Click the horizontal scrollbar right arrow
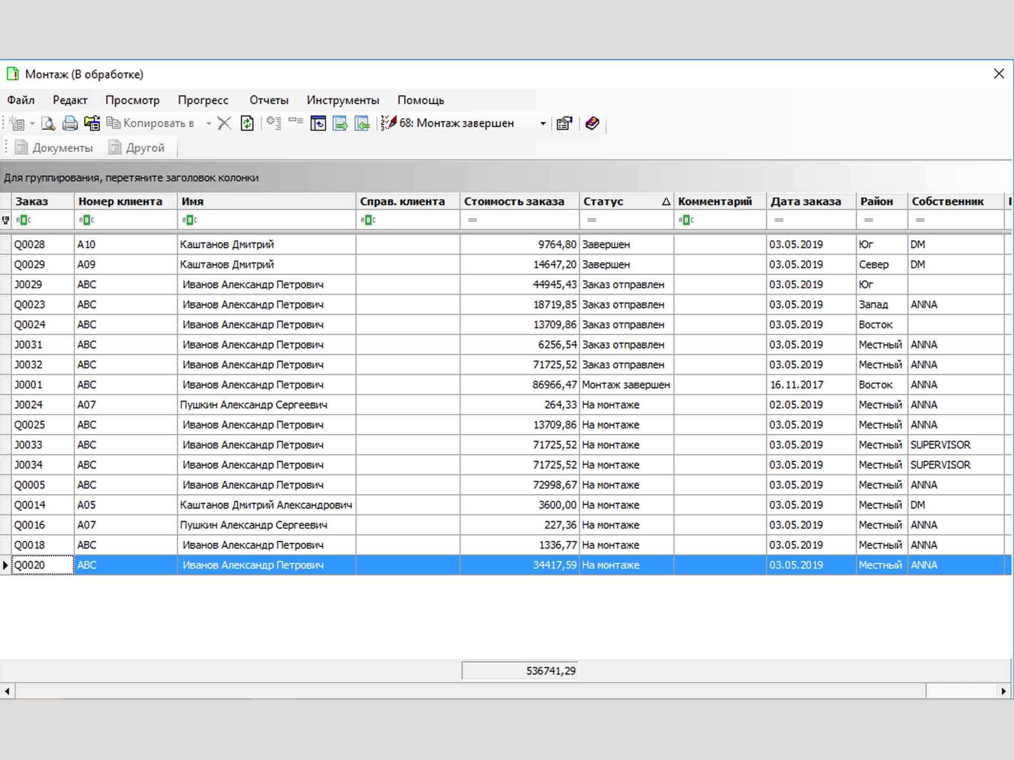Screen dimensions: 1014x760 [x=1003, y=691]
